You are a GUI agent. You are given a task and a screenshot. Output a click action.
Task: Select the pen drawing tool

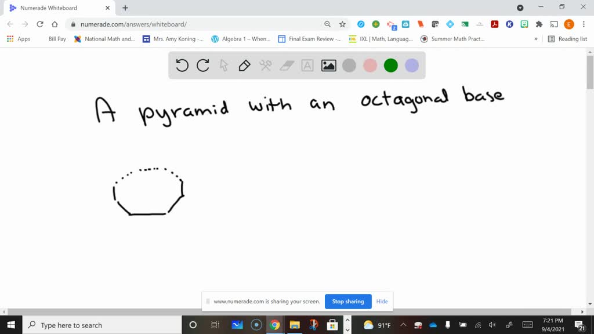[244, 66]
